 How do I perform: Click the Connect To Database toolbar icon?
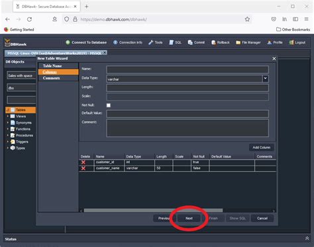pyautogui.click(x=68, y=42)
